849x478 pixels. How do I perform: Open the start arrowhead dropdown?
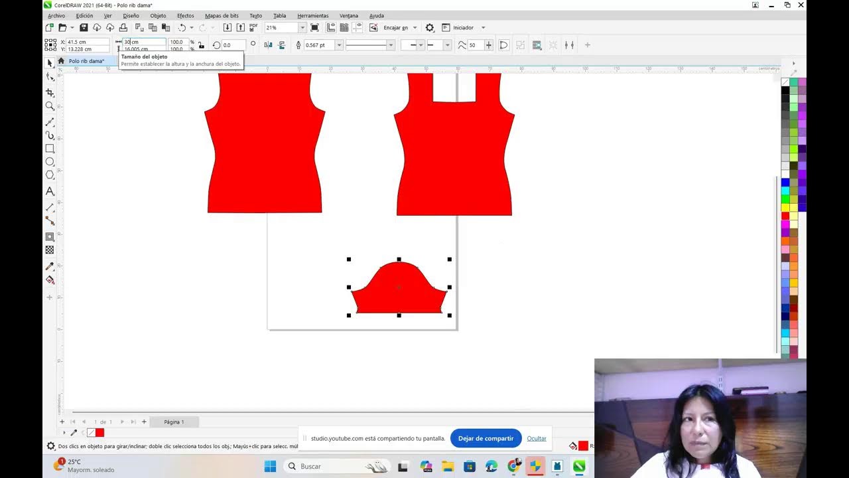pos(422,45)
